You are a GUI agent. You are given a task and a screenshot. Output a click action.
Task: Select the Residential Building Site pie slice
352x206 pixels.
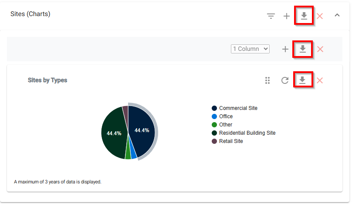click(113, 133)
